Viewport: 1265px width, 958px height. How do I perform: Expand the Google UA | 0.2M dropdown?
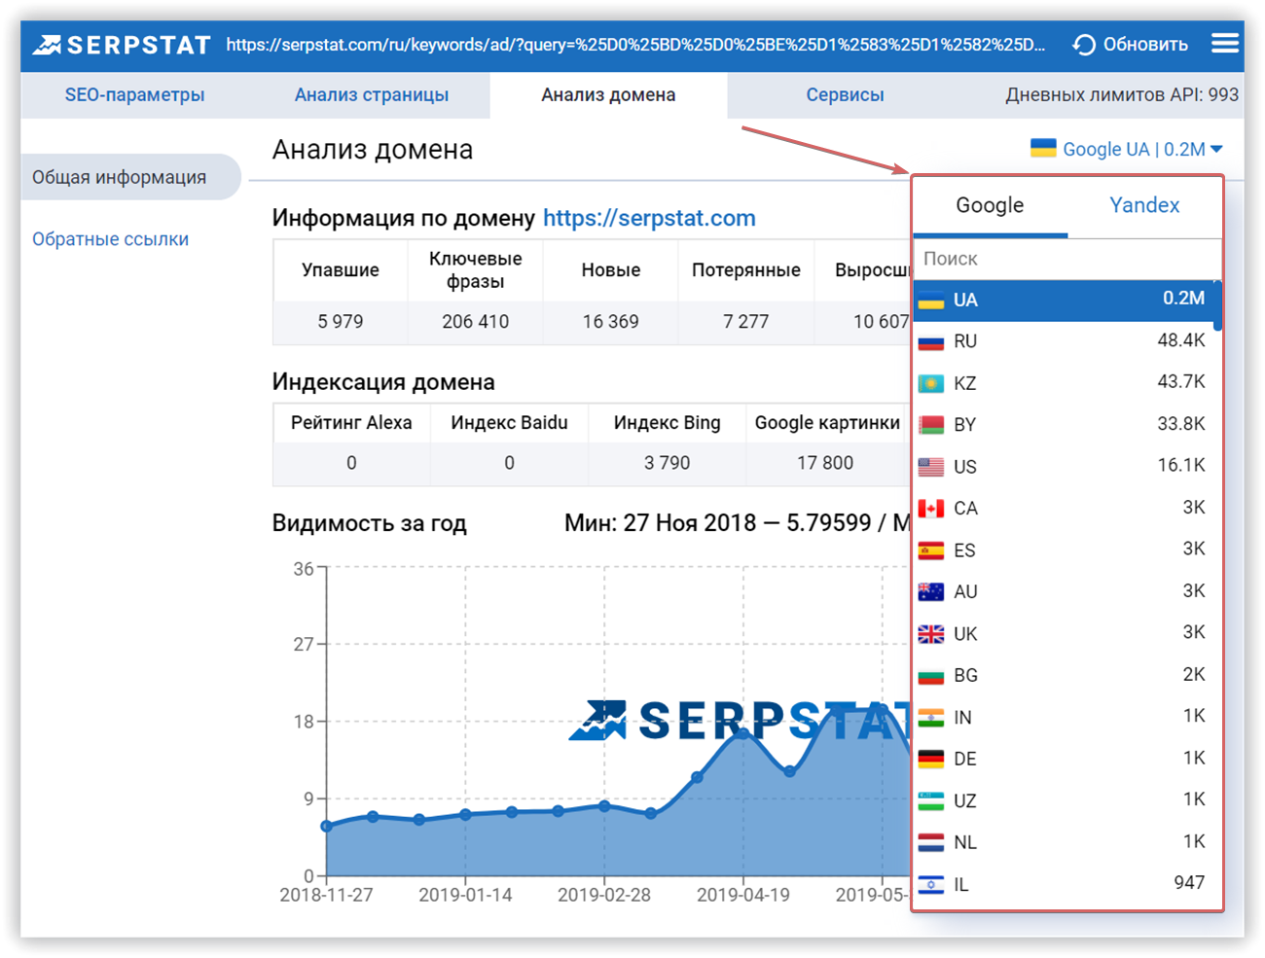coord(1127,149)
